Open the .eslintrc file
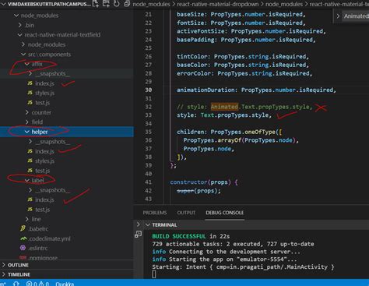The height and width of the screenshot is (286, 369). [x=38, y=248]
